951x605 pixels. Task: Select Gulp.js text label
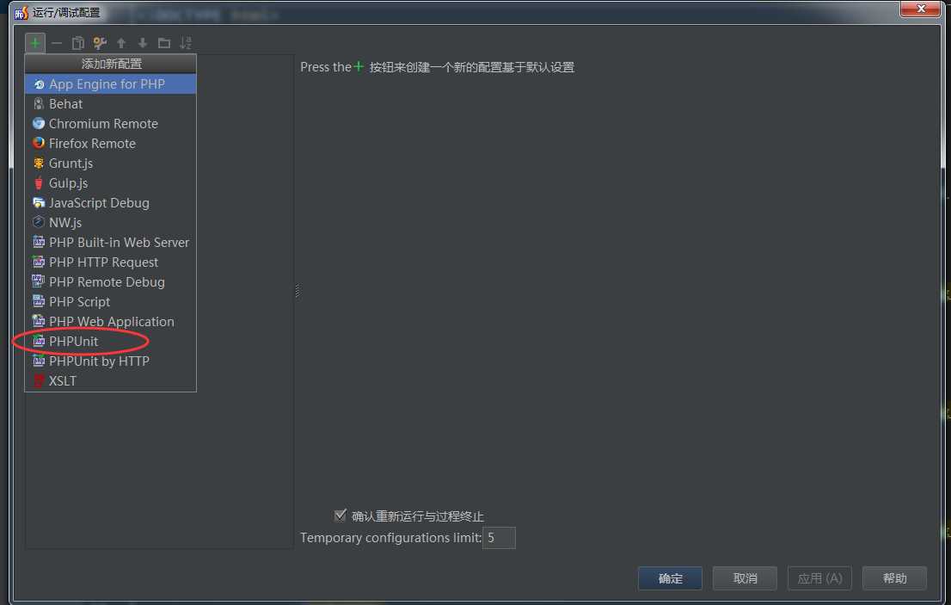pos(69,183)
